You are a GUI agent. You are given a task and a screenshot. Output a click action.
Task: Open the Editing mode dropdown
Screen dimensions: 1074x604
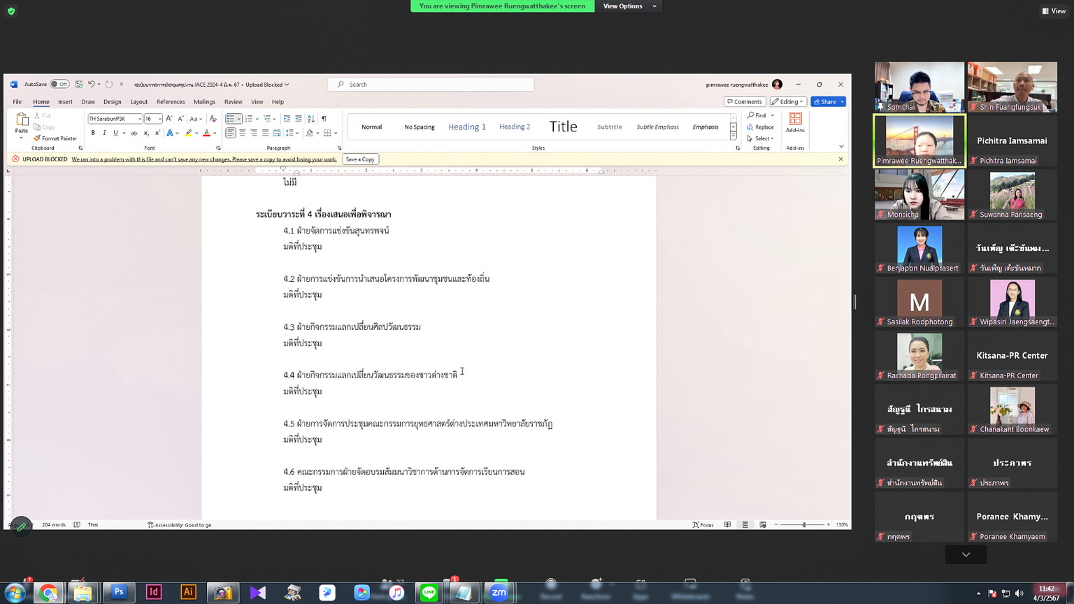pos(788,102)
